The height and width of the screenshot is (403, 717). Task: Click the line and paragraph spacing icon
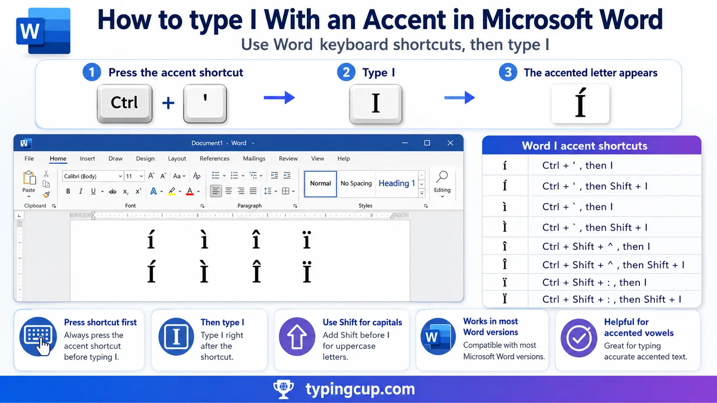point(268,191)
